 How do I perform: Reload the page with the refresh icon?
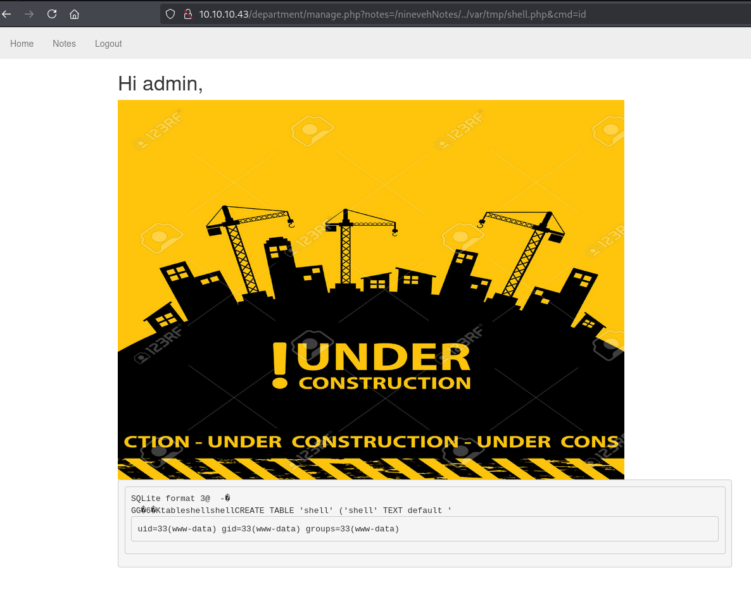[x=52, y=15]
